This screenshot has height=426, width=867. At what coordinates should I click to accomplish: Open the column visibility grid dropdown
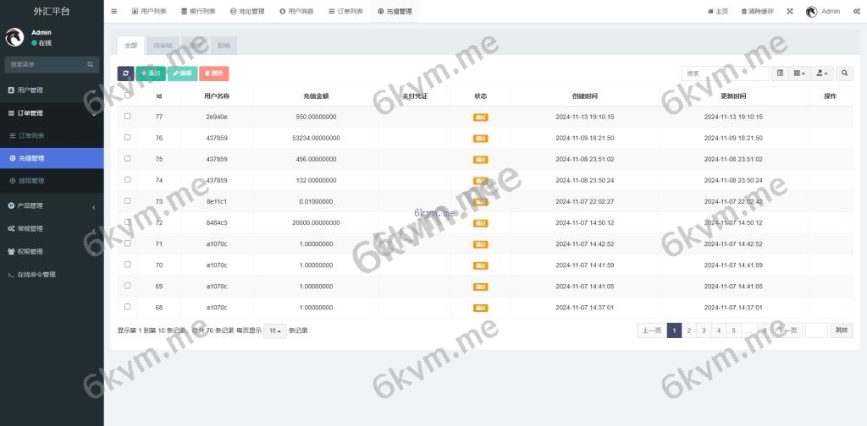click(x=799, y=74)
